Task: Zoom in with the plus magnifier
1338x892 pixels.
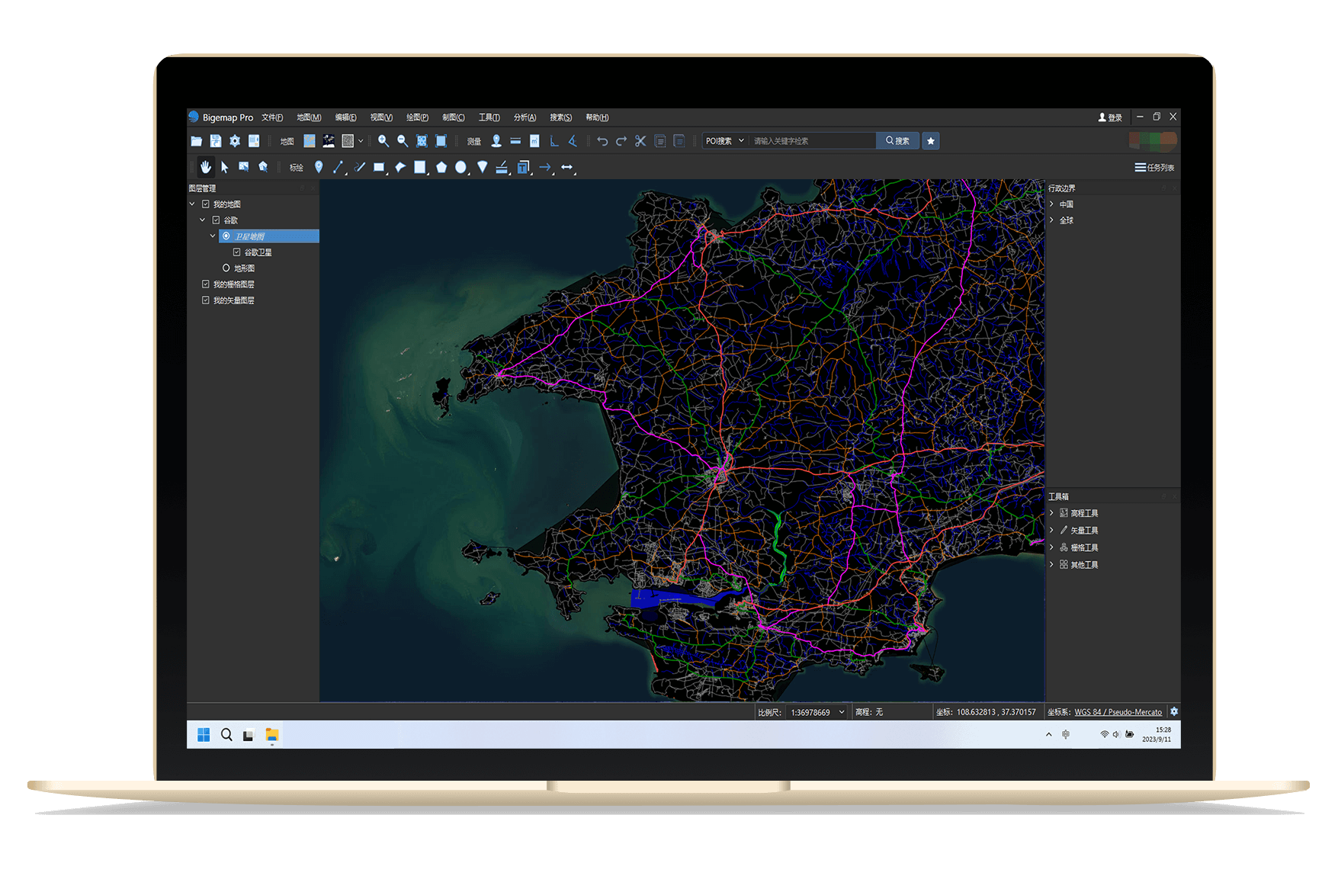Action: (383, 141)
